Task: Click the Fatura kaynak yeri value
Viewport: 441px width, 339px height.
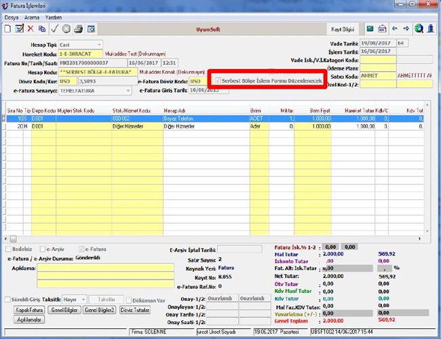Action: tap(226, 268)
